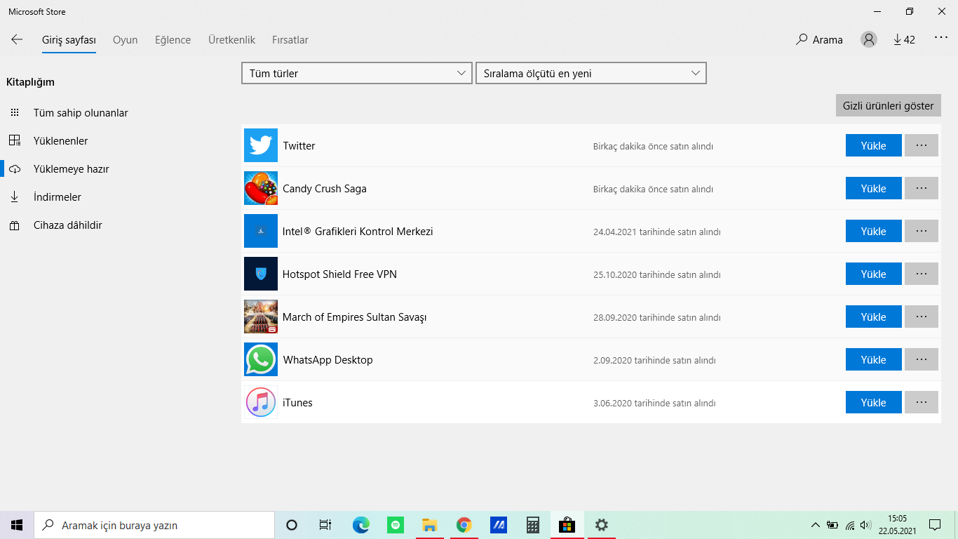Click the Intel Grafikleri Kontrol Merkezi icon
This screenshot has width=958, height=539.
261,231
